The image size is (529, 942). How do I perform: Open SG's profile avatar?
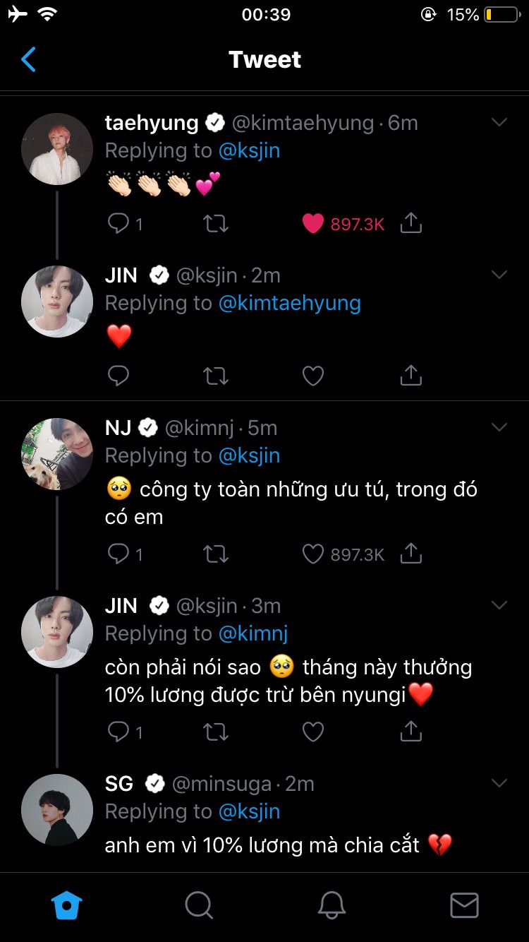tap(57, 810)
